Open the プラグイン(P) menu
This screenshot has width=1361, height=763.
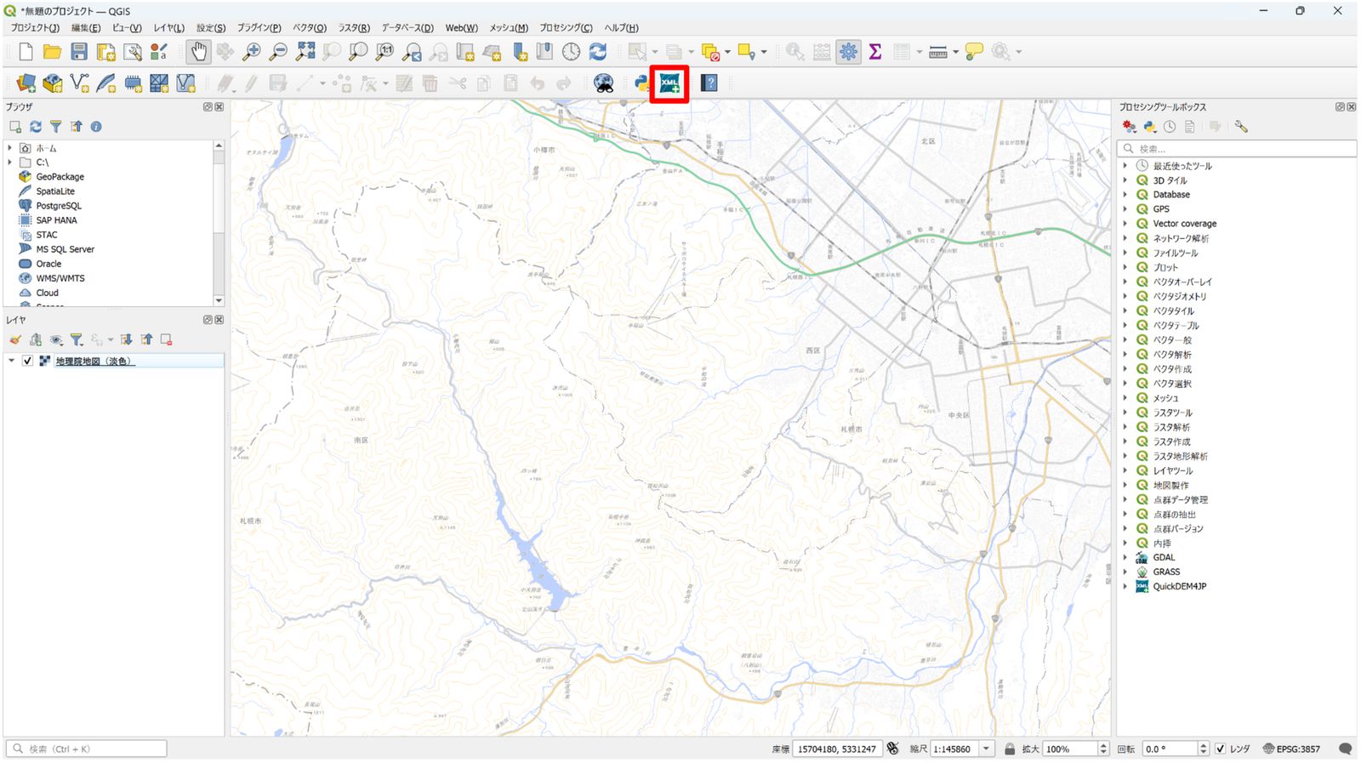(259, 28)
